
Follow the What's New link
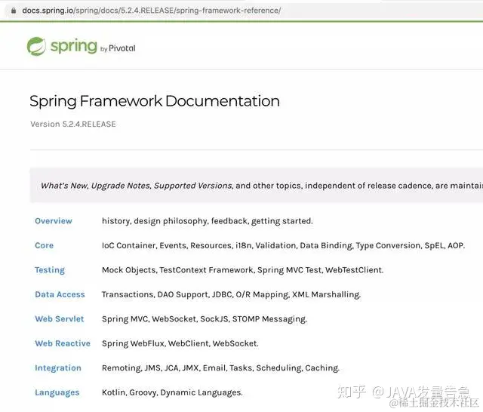click(64, 186)
